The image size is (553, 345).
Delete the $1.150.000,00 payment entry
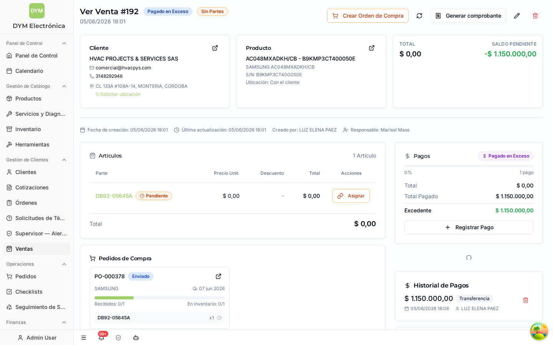click(x=526, y=300)
